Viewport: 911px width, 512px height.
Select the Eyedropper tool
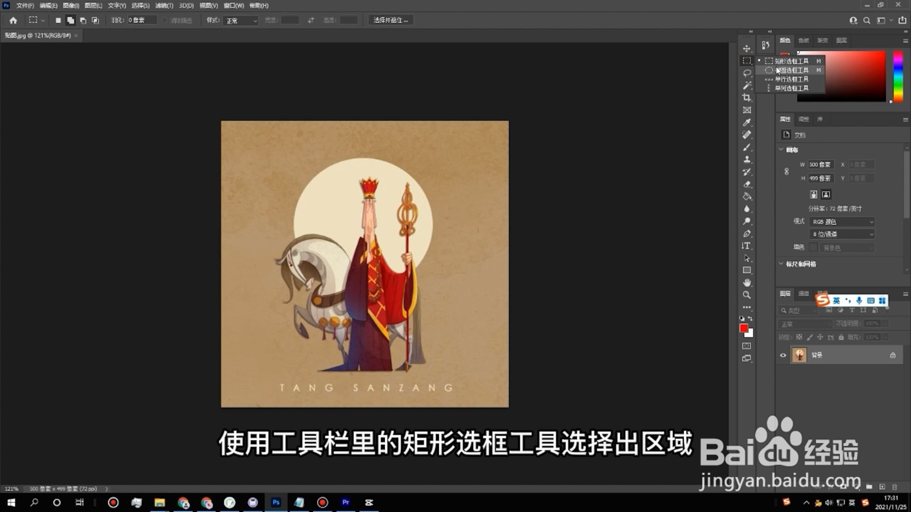pyautogui.click(x=746, y=122)
